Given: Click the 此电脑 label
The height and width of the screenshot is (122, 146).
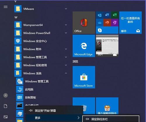Looking at the screenshot, I should (x=29, y=89).
